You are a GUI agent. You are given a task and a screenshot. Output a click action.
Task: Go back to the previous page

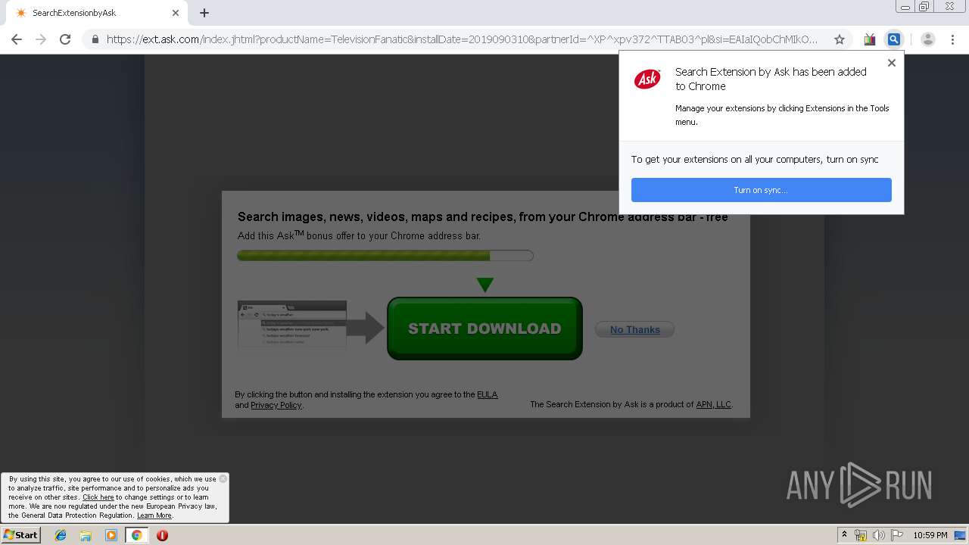point(17,39)
